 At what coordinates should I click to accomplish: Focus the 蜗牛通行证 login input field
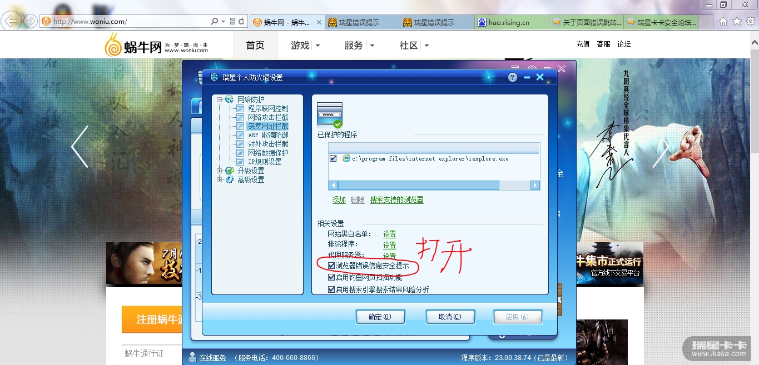pyautogui.click(x=151, y=353)
